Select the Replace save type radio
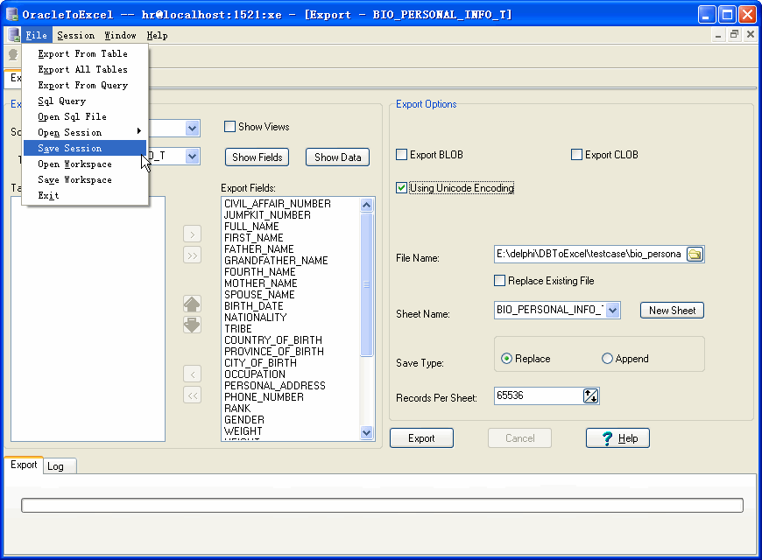Viewport: 762px width, 560px height. pos(506,359)
